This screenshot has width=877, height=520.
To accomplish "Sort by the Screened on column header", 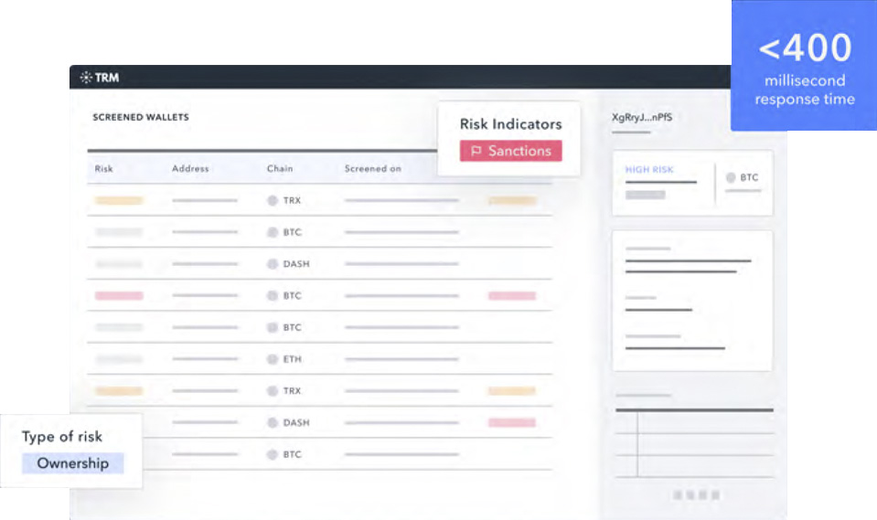I will click(x=372, y=169).
